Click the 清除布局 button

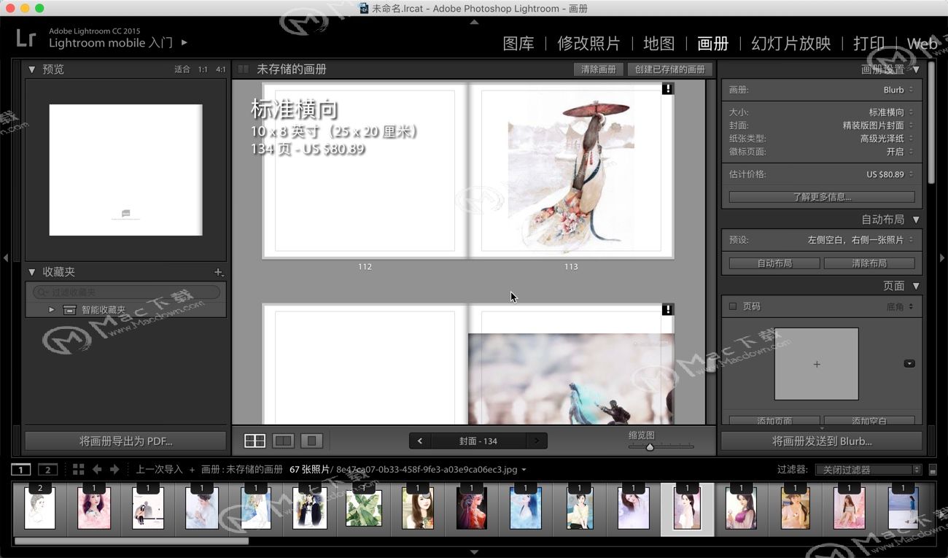[x=869, y=263]
